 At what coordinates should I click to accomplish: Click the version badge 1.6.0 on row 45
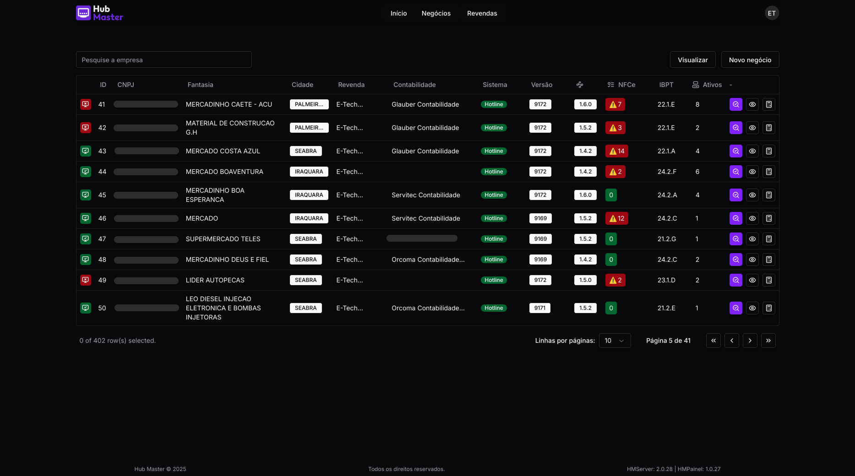(x=585, y=195)
